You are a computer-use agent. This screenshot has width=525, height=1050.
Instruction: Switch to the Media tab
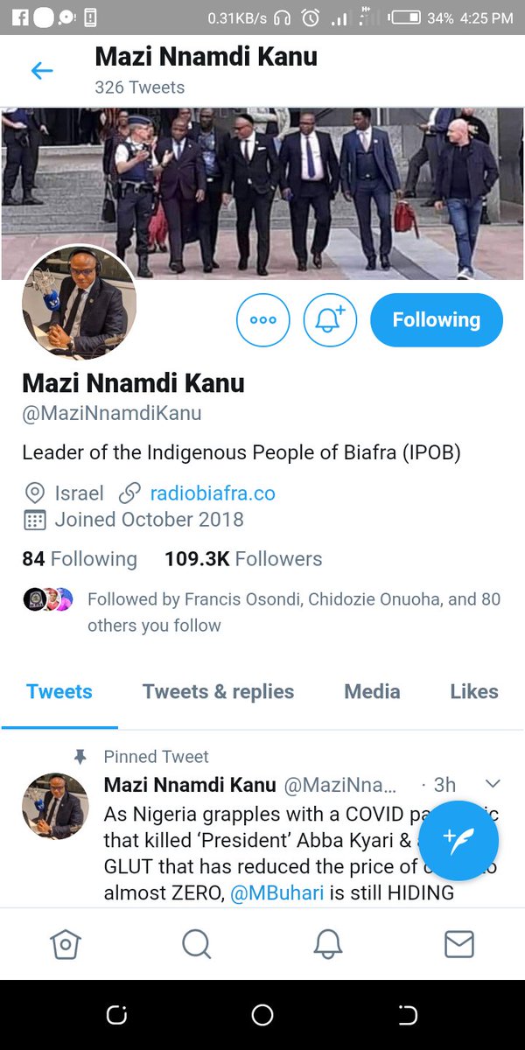(372, 691)
